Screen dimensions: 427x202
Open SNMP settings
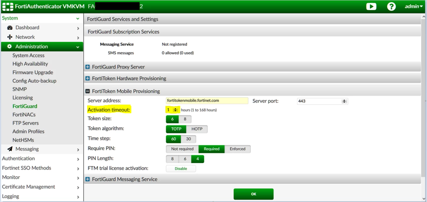(x=20, y=89)
